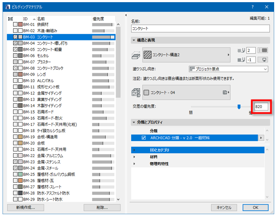The width and height of the screenshot is (278, 218).
Task: Select the BM-02 木造-軸組み row
Action: (61, 31)
